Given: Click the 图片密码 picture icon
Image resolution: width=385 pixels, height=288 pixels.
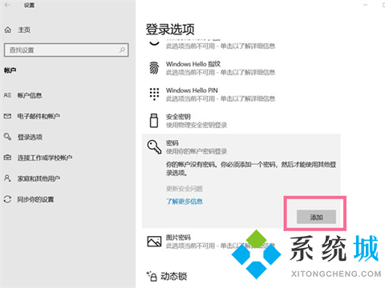Looking at the screenshot, I should pyautogui.click(x=154, y=242).
